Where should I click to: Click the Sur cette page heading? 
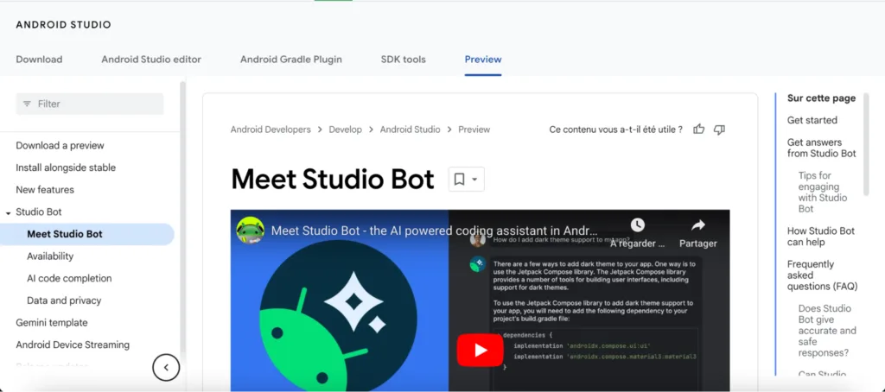[x=821, y=98]
